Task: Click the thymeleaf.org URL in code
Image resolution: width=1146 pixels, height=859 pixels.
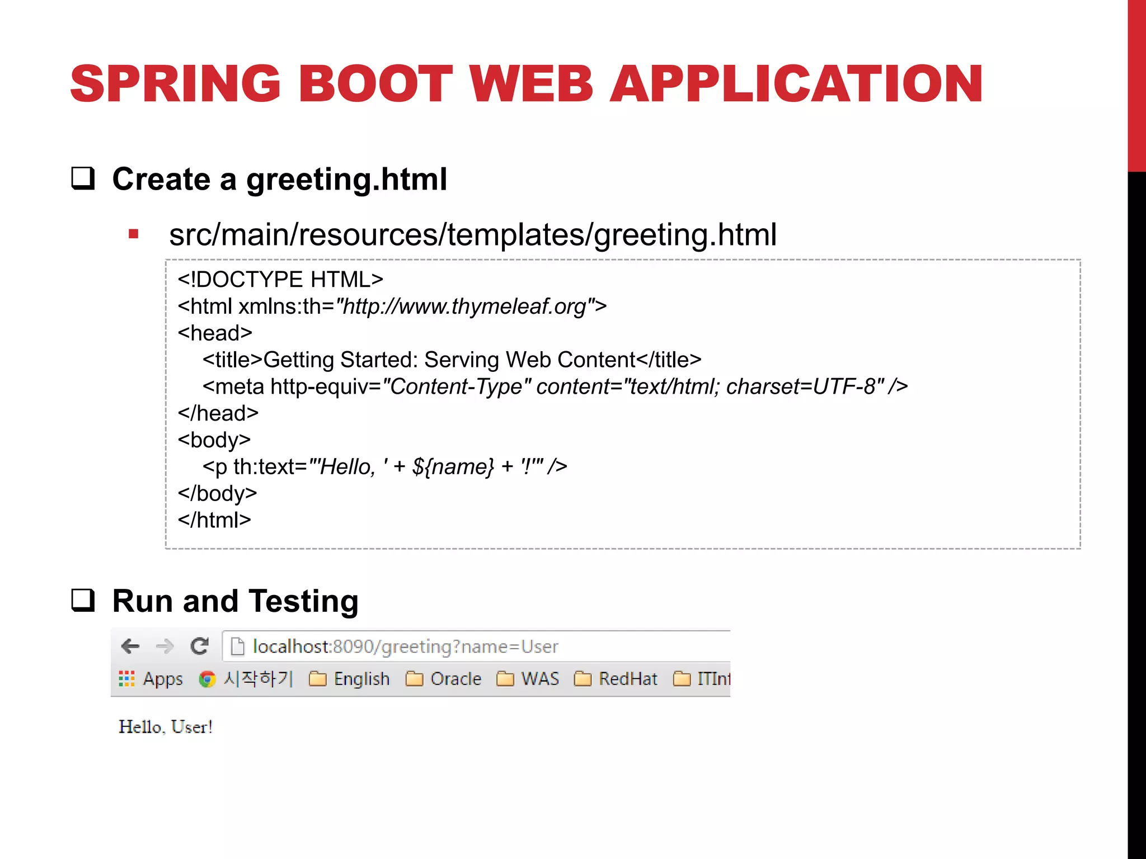Action: 464,306
